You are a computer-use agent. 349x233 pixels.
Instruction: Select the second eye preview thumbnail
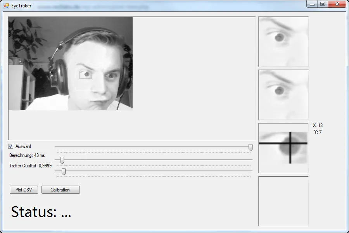[x=283, y=95]
